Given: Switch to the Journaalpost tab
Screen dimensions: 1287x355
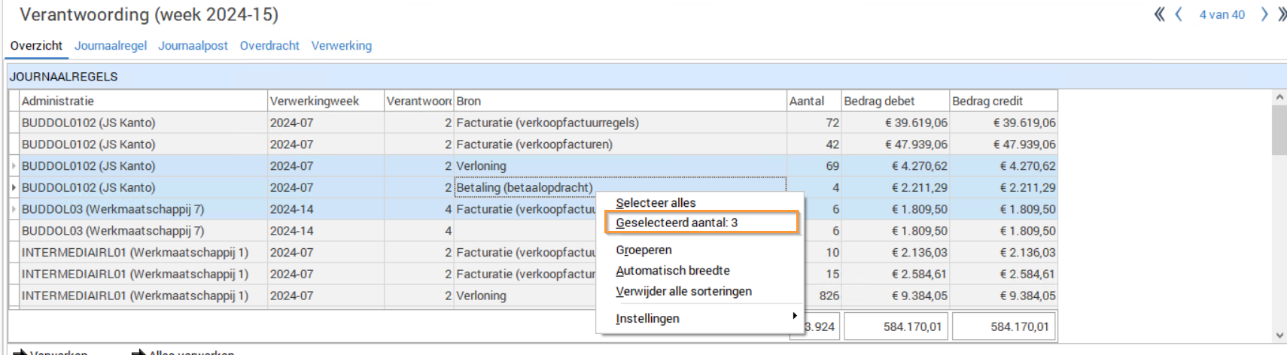Looking at the screenshot, I should coord(193,46).
